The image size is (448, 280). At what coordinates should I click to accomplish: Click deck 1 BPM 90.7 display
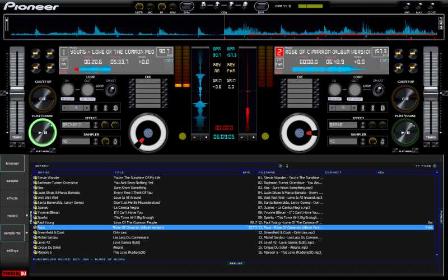[165, 52]
